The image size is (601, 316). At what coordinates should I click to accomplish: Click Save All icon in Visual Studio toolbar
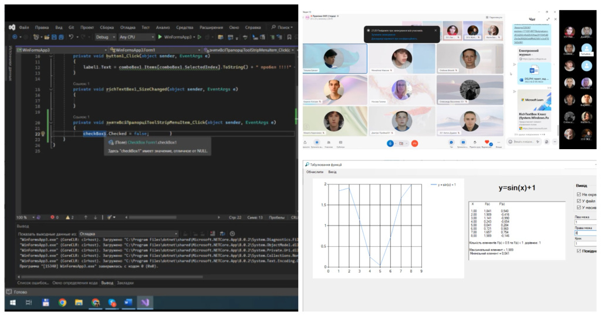tap(61, 37)
